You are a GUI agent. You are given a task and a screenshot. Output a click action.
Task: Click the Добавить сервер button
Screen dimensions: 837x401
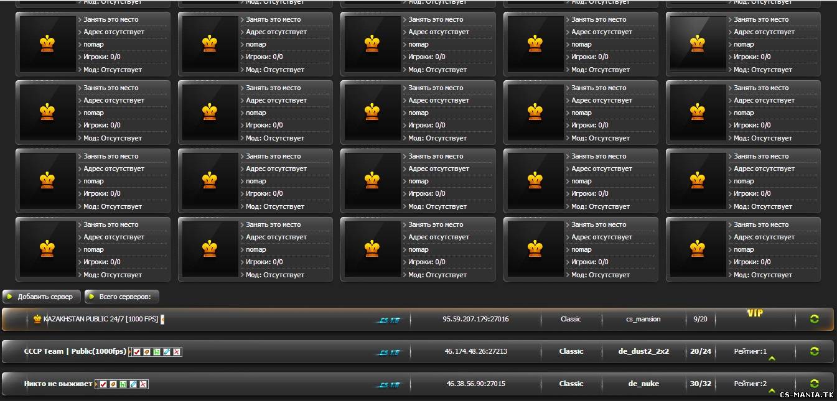[42, 297]
